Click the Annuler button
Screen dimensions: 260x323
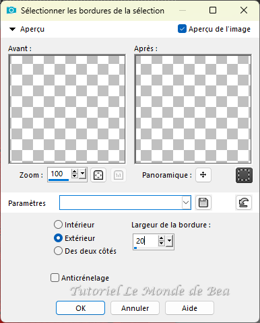tap(135, 308)
